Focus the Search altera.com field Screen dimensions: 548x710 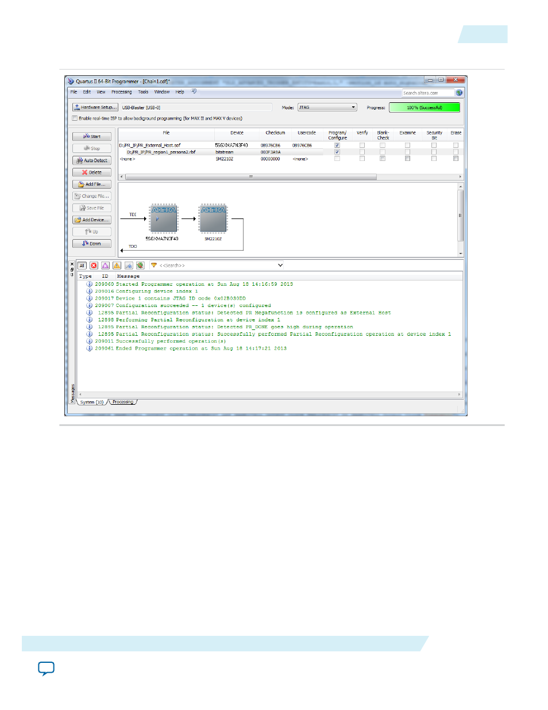(428, 93)
